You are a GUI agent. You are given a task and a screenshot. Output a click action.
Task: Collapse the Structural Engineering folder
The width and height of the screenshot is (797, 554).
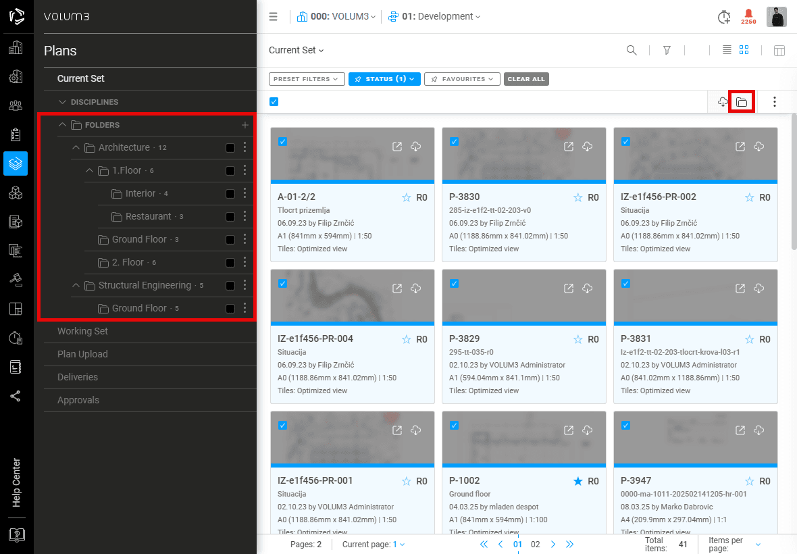click(76, 285)
